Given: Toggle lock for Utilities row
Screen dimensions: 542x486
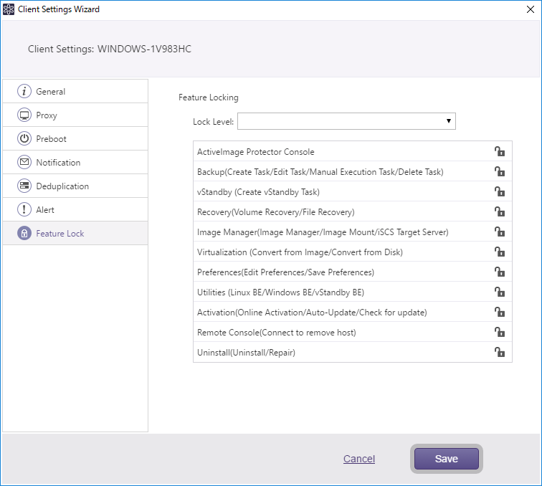Looking at the screenshot, I should (500, 292).
